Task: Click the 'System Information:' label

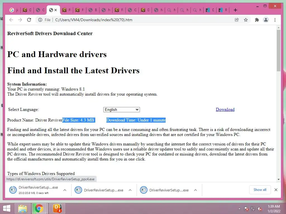Action: click(x=27, y=84)
